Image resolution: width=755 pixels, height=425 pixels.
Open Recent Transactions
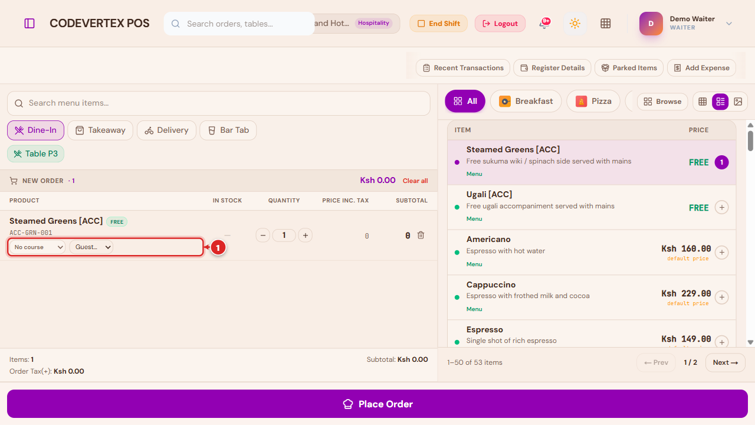tap(463, 68)
